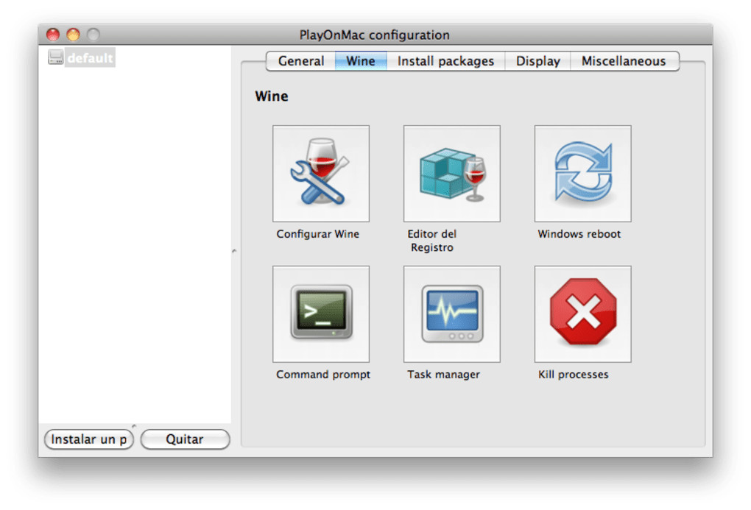Screen dimensions: 751x510
Task: Select the Wine tab
Action: [x=361, y=61]
